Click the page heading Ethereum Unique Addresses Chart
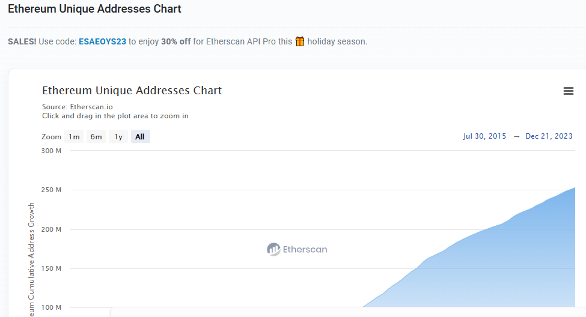The width and height of the screenshot is (586, 317). [94, 8]
